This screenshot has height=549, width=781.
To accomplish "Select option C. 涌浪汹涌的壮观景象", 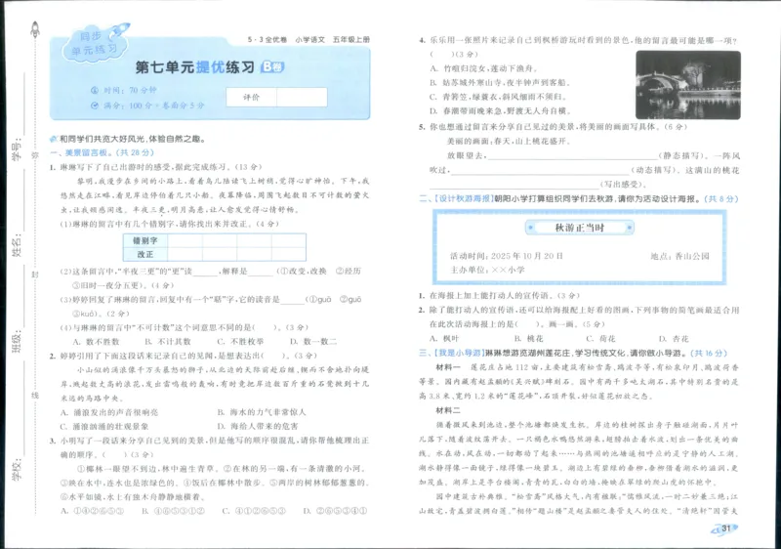I will click(x=104, y=427).
